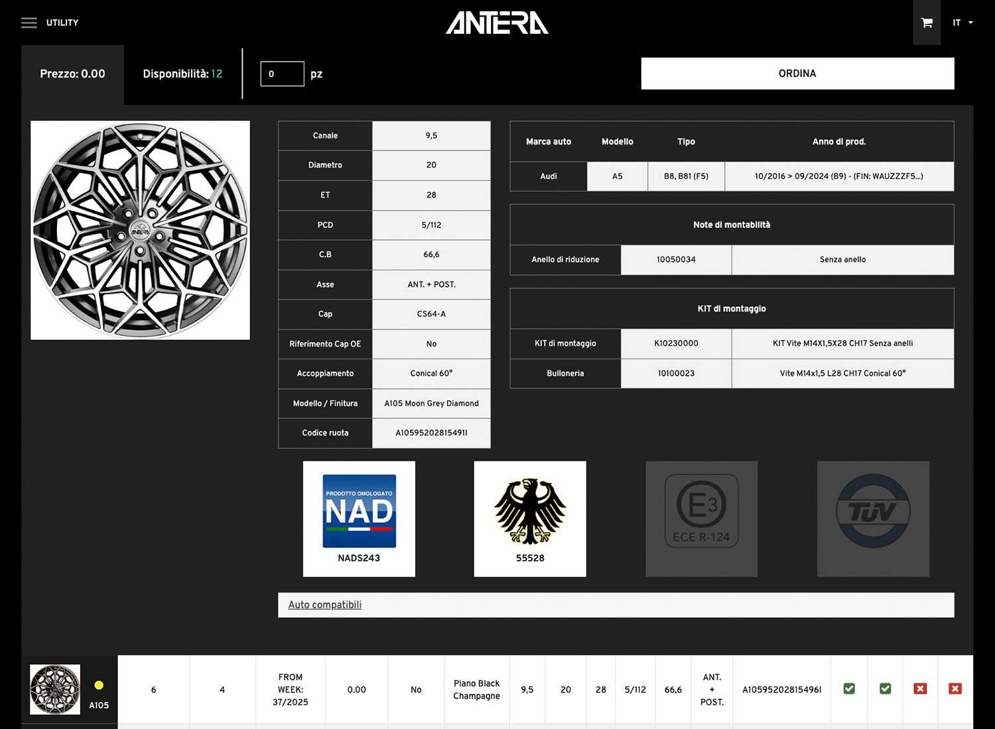Image resolution: width=995 pixels, height=729 pixels.
Task: Click the quantity pz input field
Action: coord(283,74)
